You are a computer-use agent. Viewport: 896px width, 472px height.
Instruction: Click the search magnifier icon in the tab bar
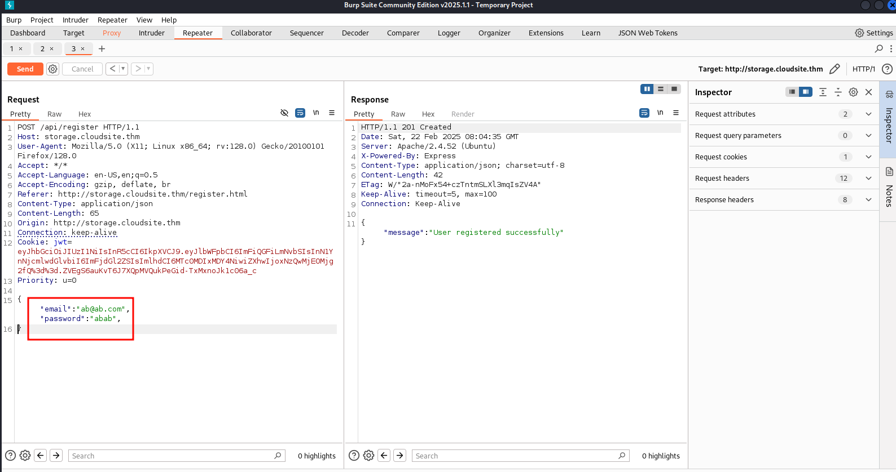tap(879, 49)
